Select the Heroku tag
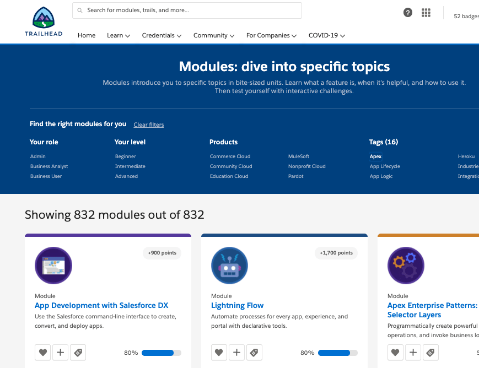Viewport: 479px width, 368px height. (466, 156)
